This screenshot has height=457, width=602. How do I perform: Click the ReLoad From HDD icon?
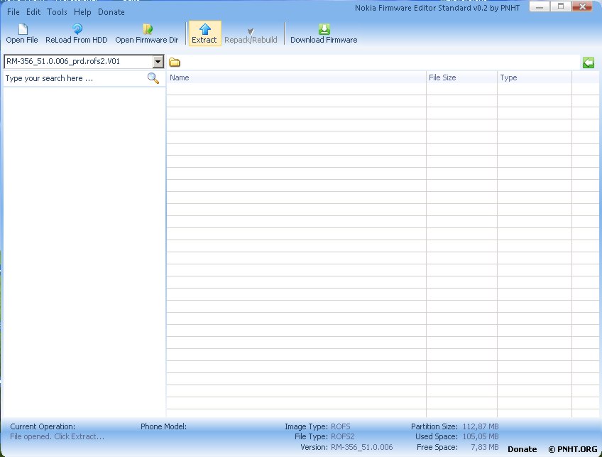(77, 29)
